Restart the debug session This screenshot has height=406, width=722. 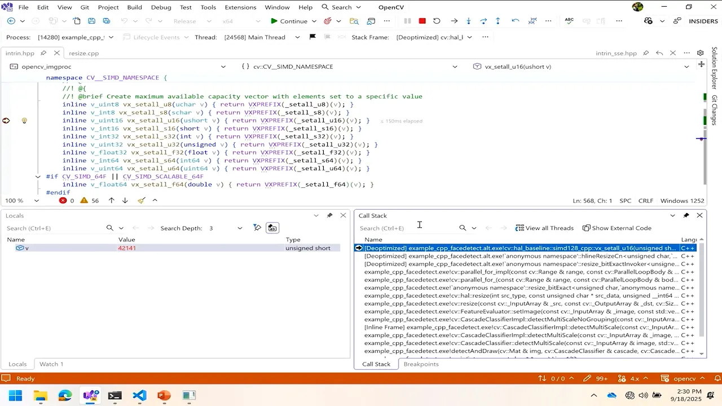[x=437, y=21]
